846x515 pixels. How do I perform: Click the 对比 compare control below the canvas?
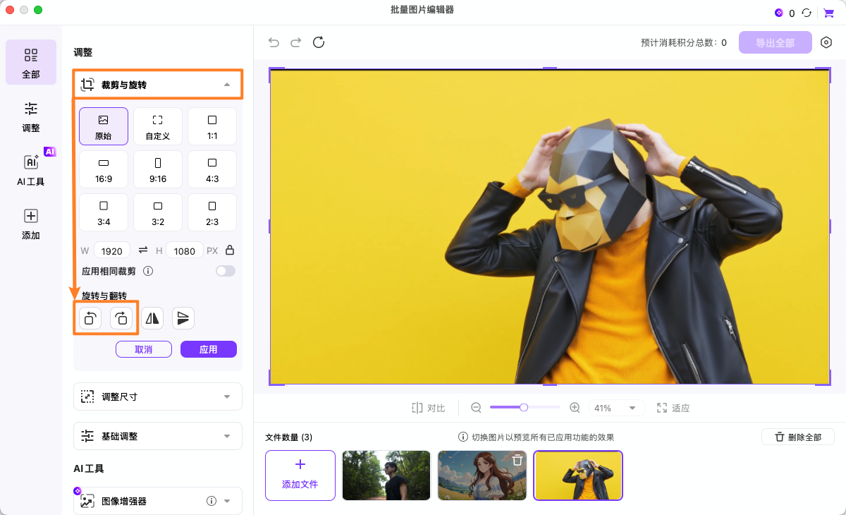(x=427, y=407)
